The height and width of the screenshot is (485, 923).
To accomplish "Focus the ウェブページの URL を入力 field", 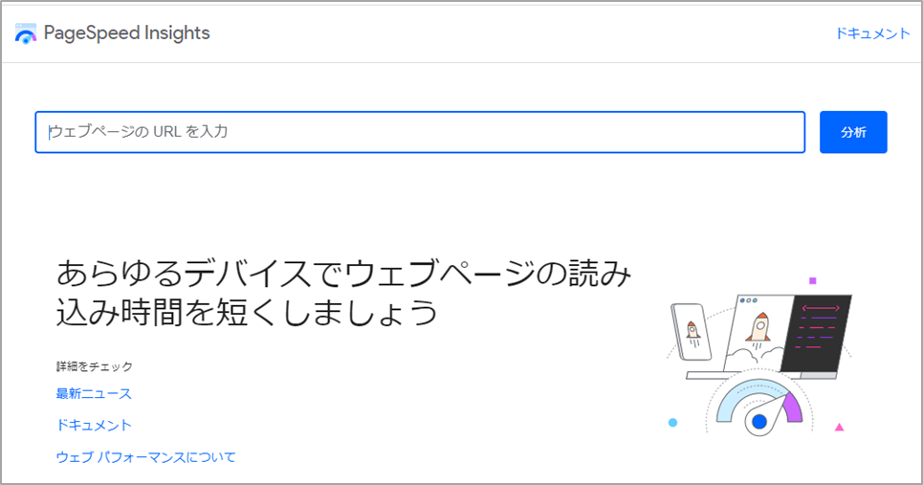I will (420, 132).
